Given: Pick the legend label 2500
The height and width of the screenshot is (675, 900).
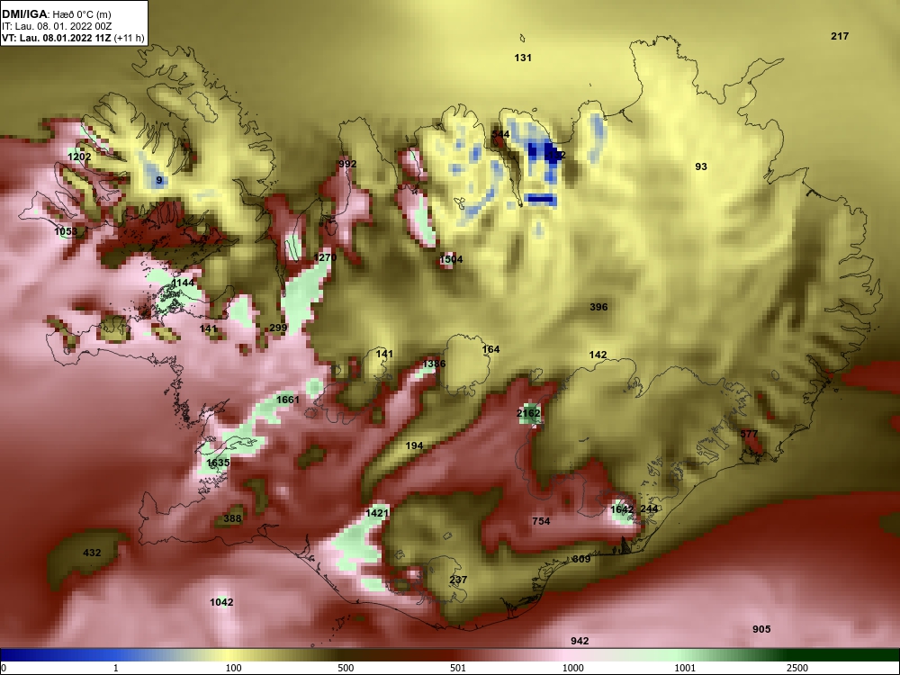Looking at the screenshot, I should [797, 668].
